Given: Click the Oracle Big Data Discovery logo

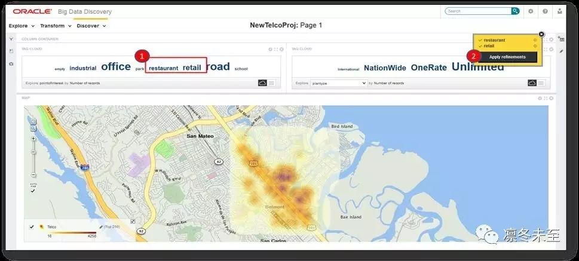Looking at the screenshot, I should click(x=62, y=11).
